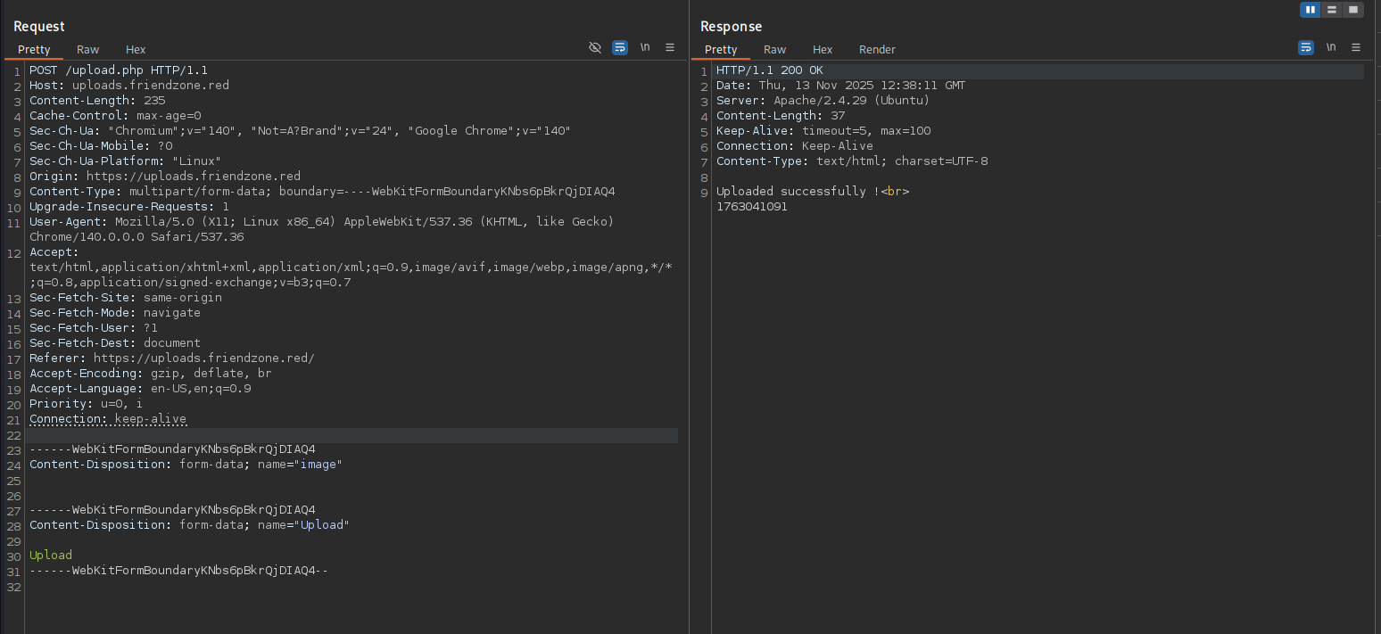Select Pretty tab in Request panel

tap(34, 50)
